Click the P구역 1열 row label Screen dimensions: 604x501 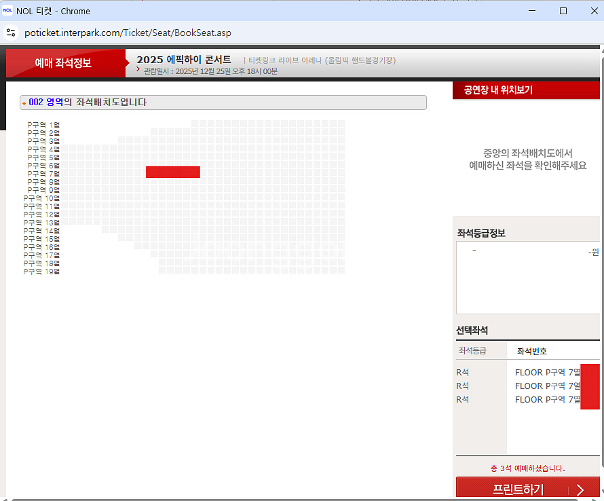[x=43, y=125]
